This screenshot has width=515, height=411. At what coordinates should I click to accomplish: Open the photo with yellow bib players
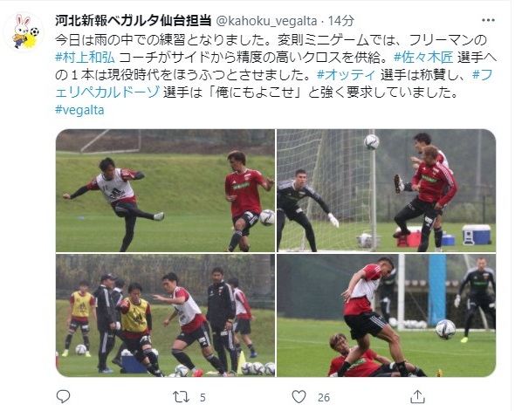(165, 315)
